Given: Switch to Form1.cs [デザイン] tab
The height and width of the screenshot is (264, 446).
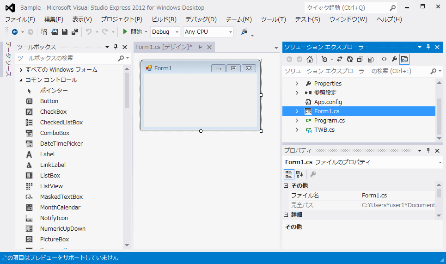Looking at the screenshot, I should tap(164, 47).
